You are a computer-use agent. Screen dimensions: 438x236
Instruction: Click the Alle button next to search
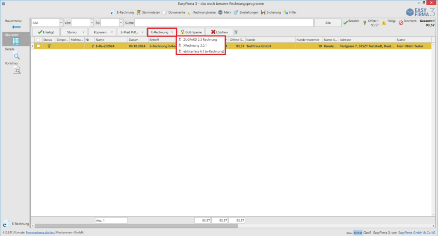pos(328,23)
